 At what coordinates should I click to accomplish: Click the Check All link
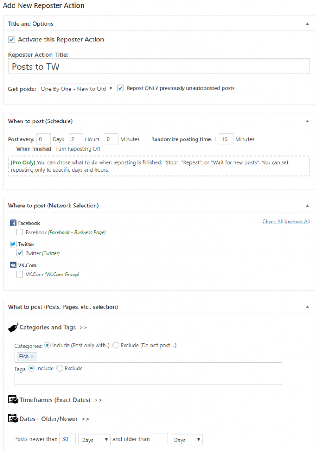[273, 222]
